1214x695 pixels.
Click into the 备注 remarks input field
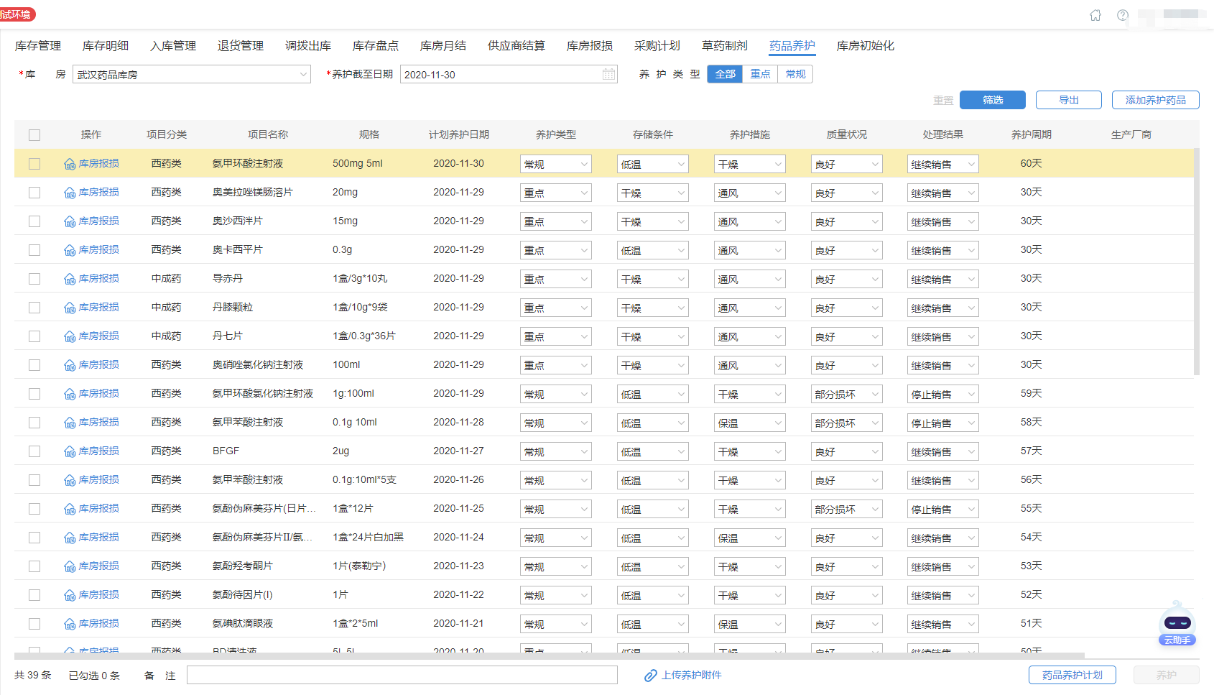[402, 675]
